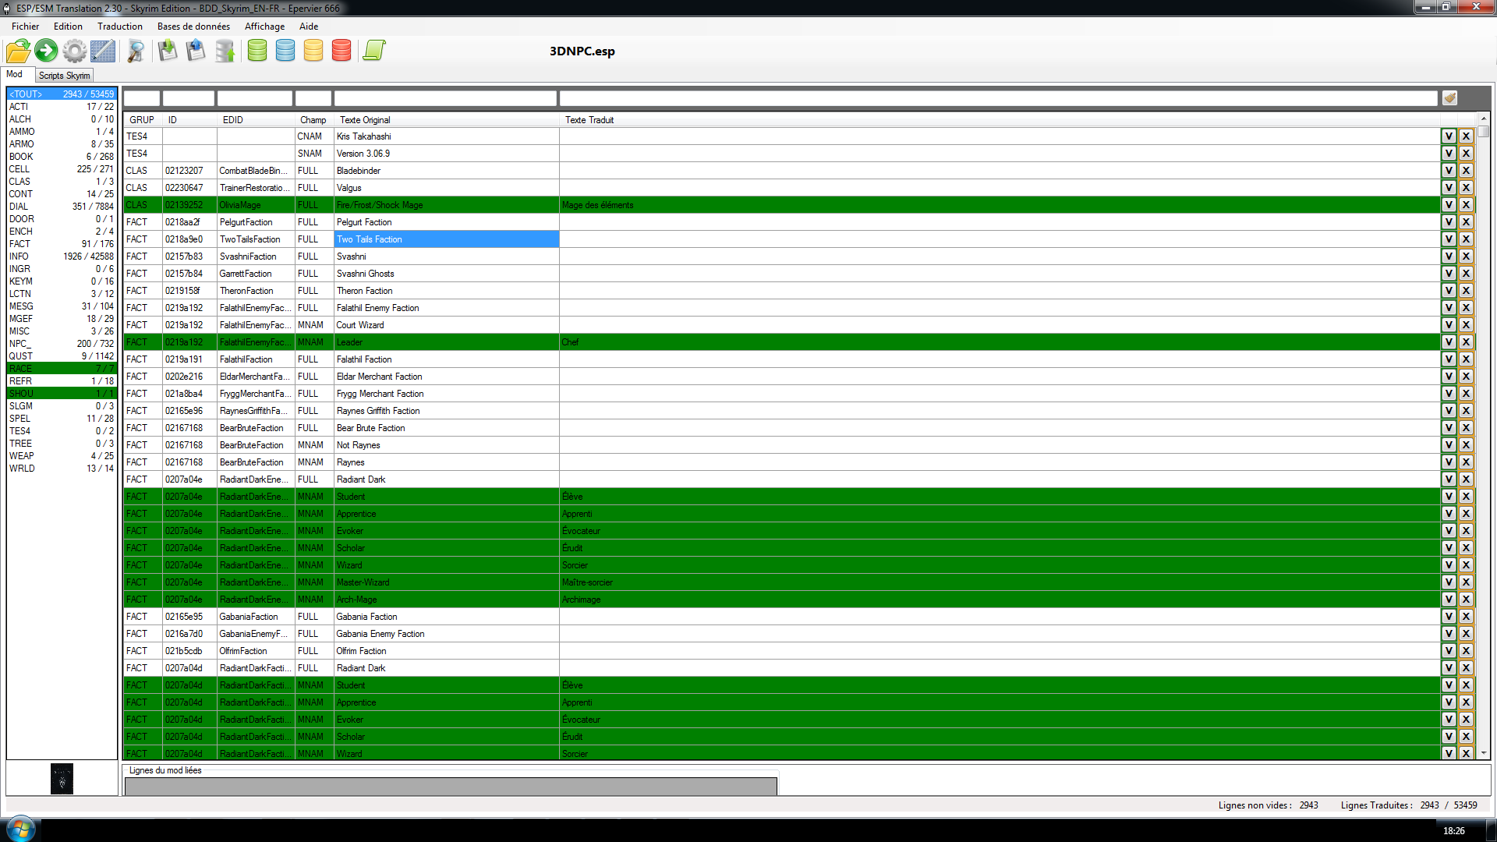This screenshot has width=1497, height=842.
Task: Validate the Kris Takahashi row with V
Action: click(x=1449, y=136)
